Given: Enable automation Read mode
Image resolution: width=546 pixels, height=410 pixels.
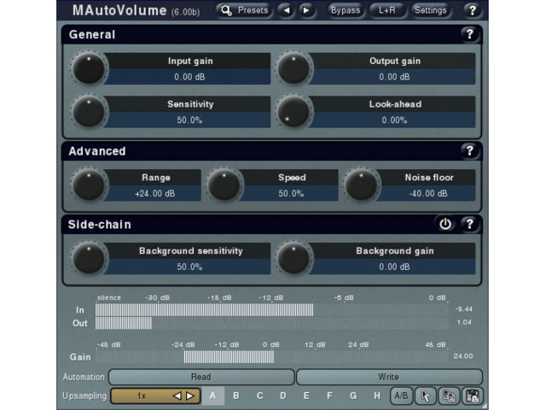Looking at the screenshot, I should click(x=201, y=377).
